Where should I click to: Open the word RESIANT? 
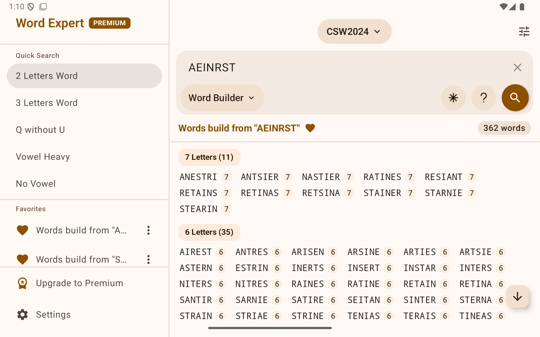coord(444,177)
